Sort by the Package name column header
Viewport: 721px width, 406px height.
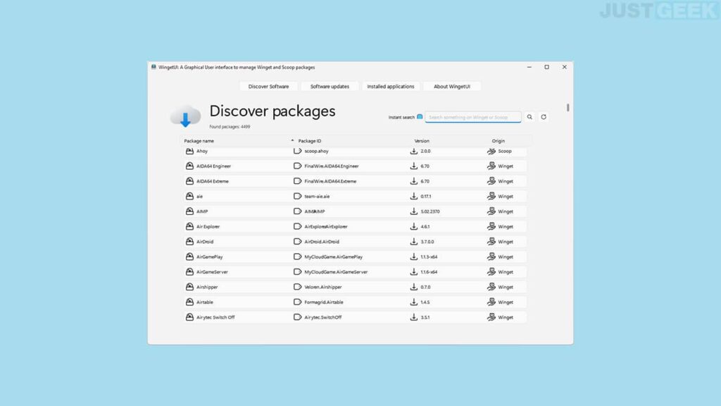coord(199,141)
